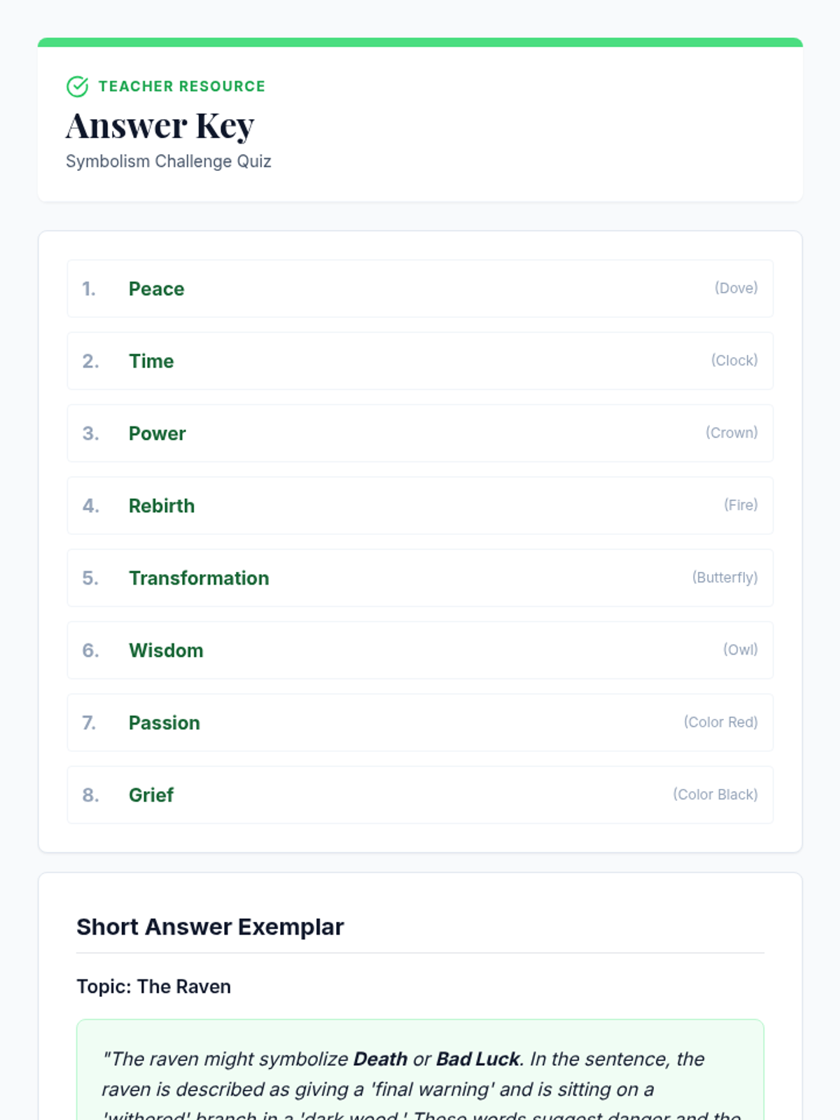Screen dimensions: 840x1120
Task: Click the (Dove) hint text
Action: click(736, 288)
